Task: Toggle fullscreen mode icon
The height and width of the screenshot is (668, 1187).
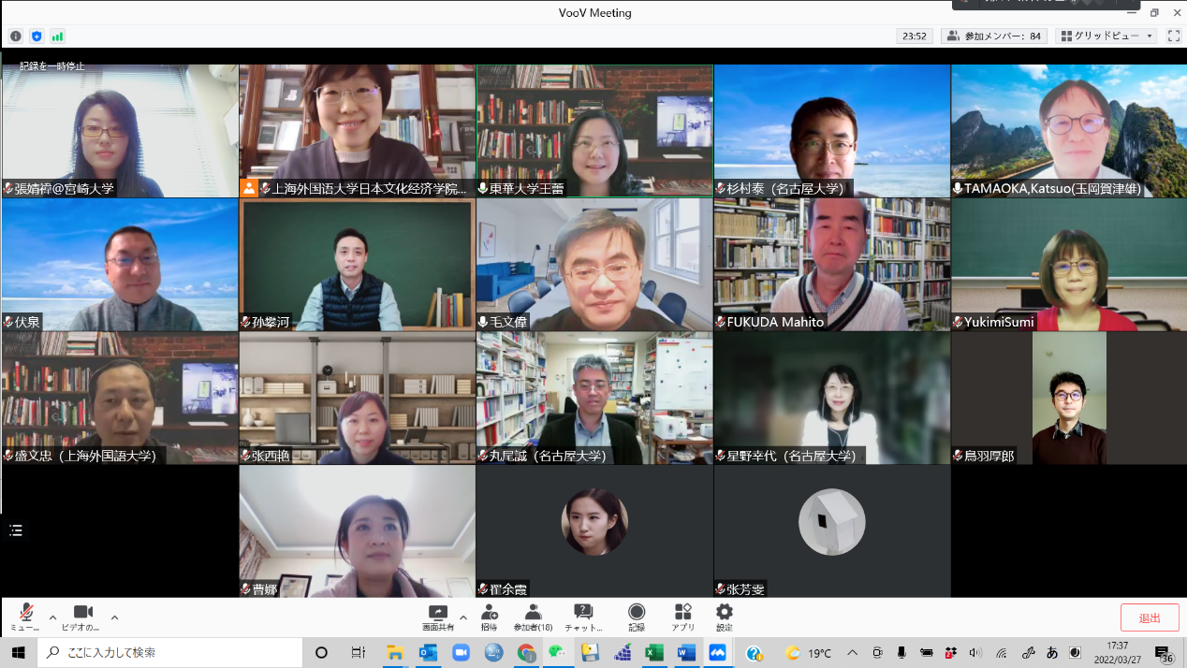Action: pos(1173,36)
